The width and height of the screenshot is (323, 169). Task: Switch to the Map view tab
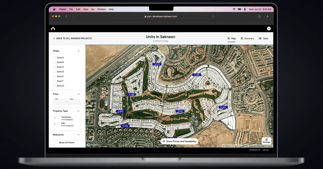232,39
